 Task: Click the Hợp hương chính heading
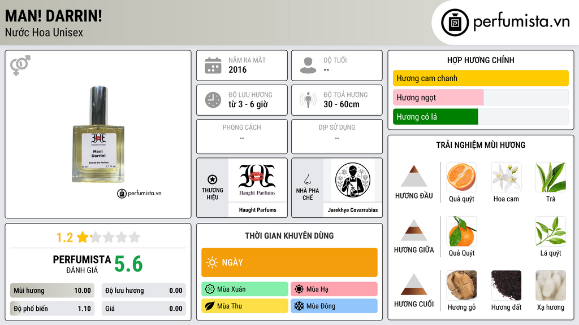click(x=481, y=60)
